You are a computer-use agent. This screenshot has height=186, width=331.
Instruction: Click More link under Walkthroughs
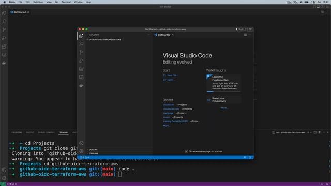[224, 108]
